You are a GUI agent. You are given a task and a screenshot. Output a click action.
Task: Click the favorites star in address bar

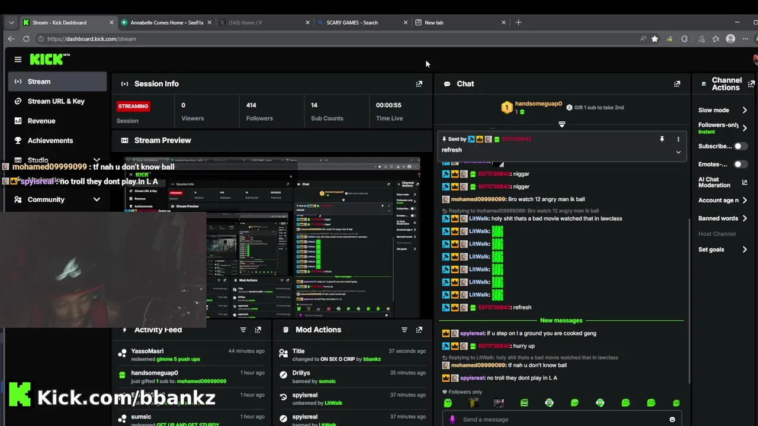click(654, 39)
